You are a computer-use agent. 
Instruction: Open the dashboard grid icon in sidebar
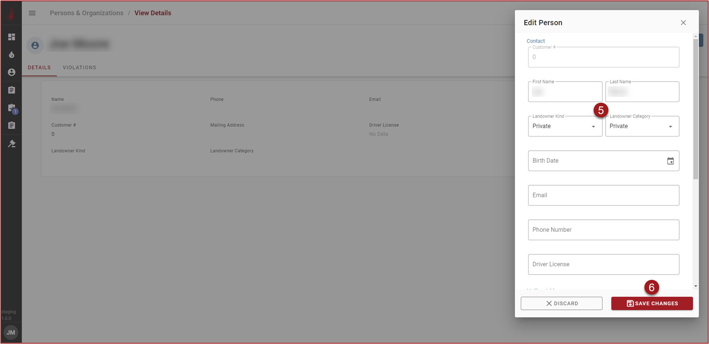click(12, 37)
